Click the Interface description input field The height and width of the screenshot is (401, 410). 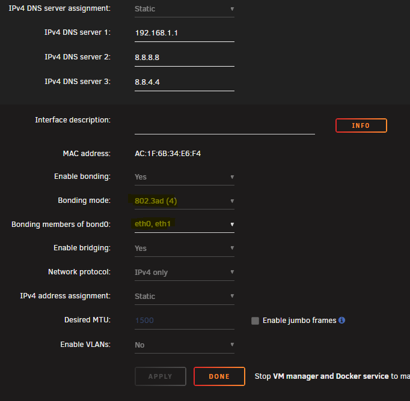(x=225, y=126)
